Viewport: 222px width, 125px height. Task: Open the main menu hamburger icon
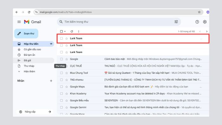(x=19, y=22)
